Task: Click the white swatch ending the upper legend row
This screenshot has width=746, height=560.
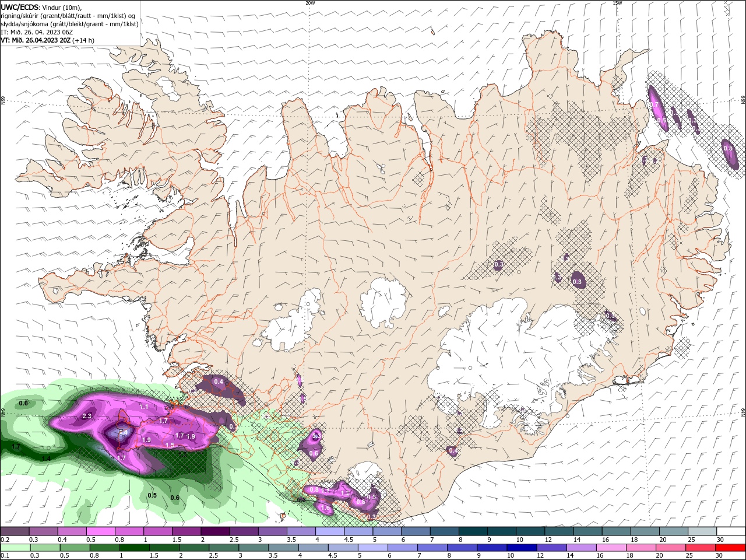Action: (x=730, y=531)
